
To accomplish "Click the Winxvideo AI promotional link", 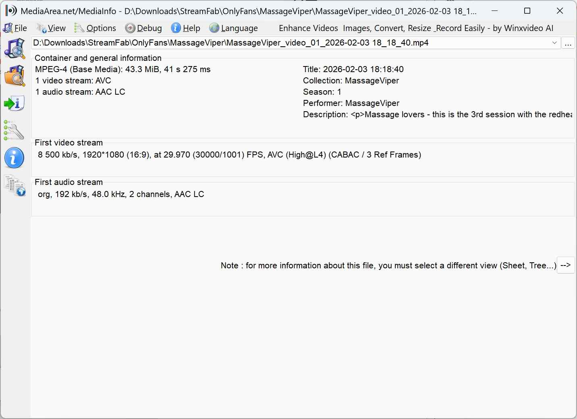I will (416, 28).
